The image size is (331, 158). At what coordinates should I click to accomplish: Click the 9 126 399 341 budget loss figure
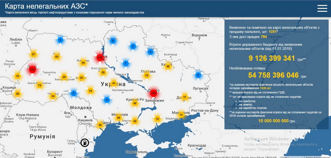[272, 58]
